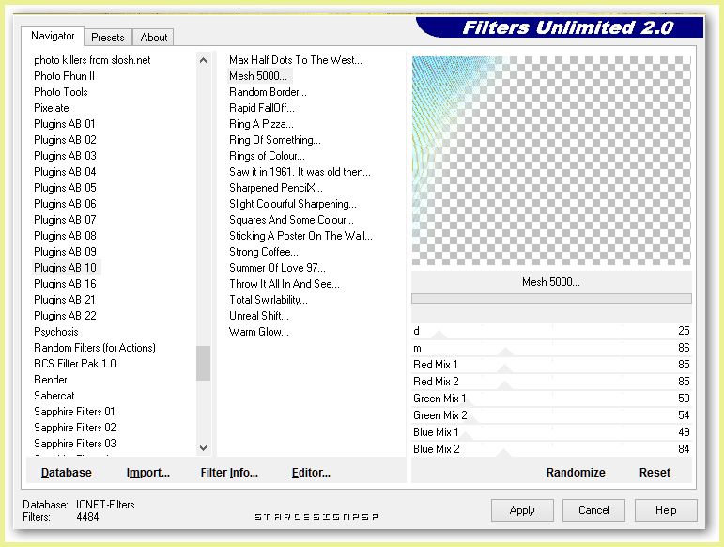Choose 'Saw it in 1961...' filter

tap(300, 172)
